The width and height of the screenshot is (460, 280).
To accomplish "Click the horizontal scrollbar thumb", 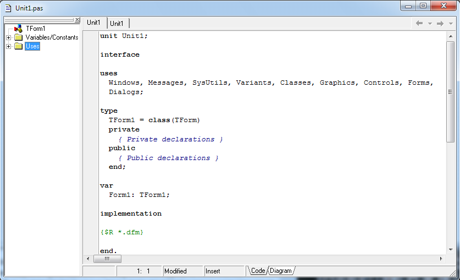I will (107, 259).
